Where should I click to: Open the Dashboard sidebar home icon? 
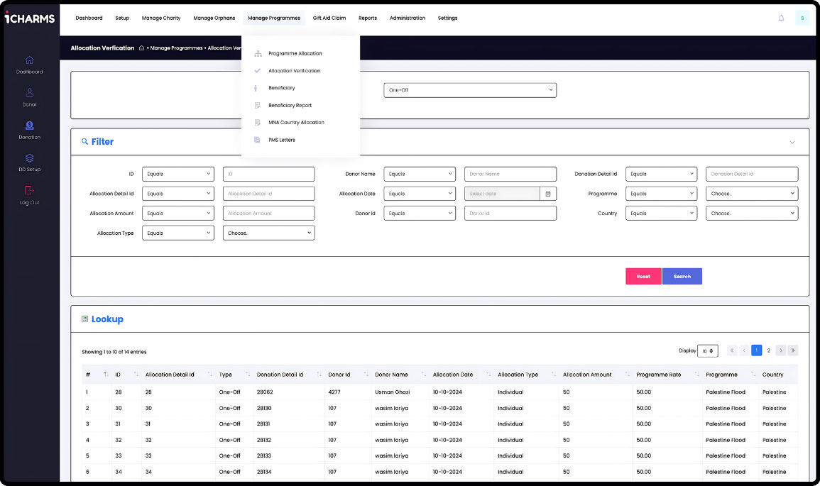pyautogui.click(x=29, y=60)
